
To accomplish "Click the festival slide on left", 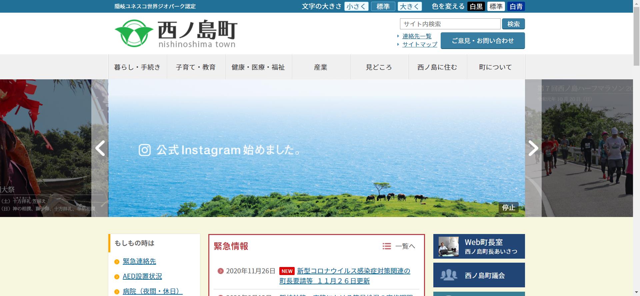I will tap(46, 148).
